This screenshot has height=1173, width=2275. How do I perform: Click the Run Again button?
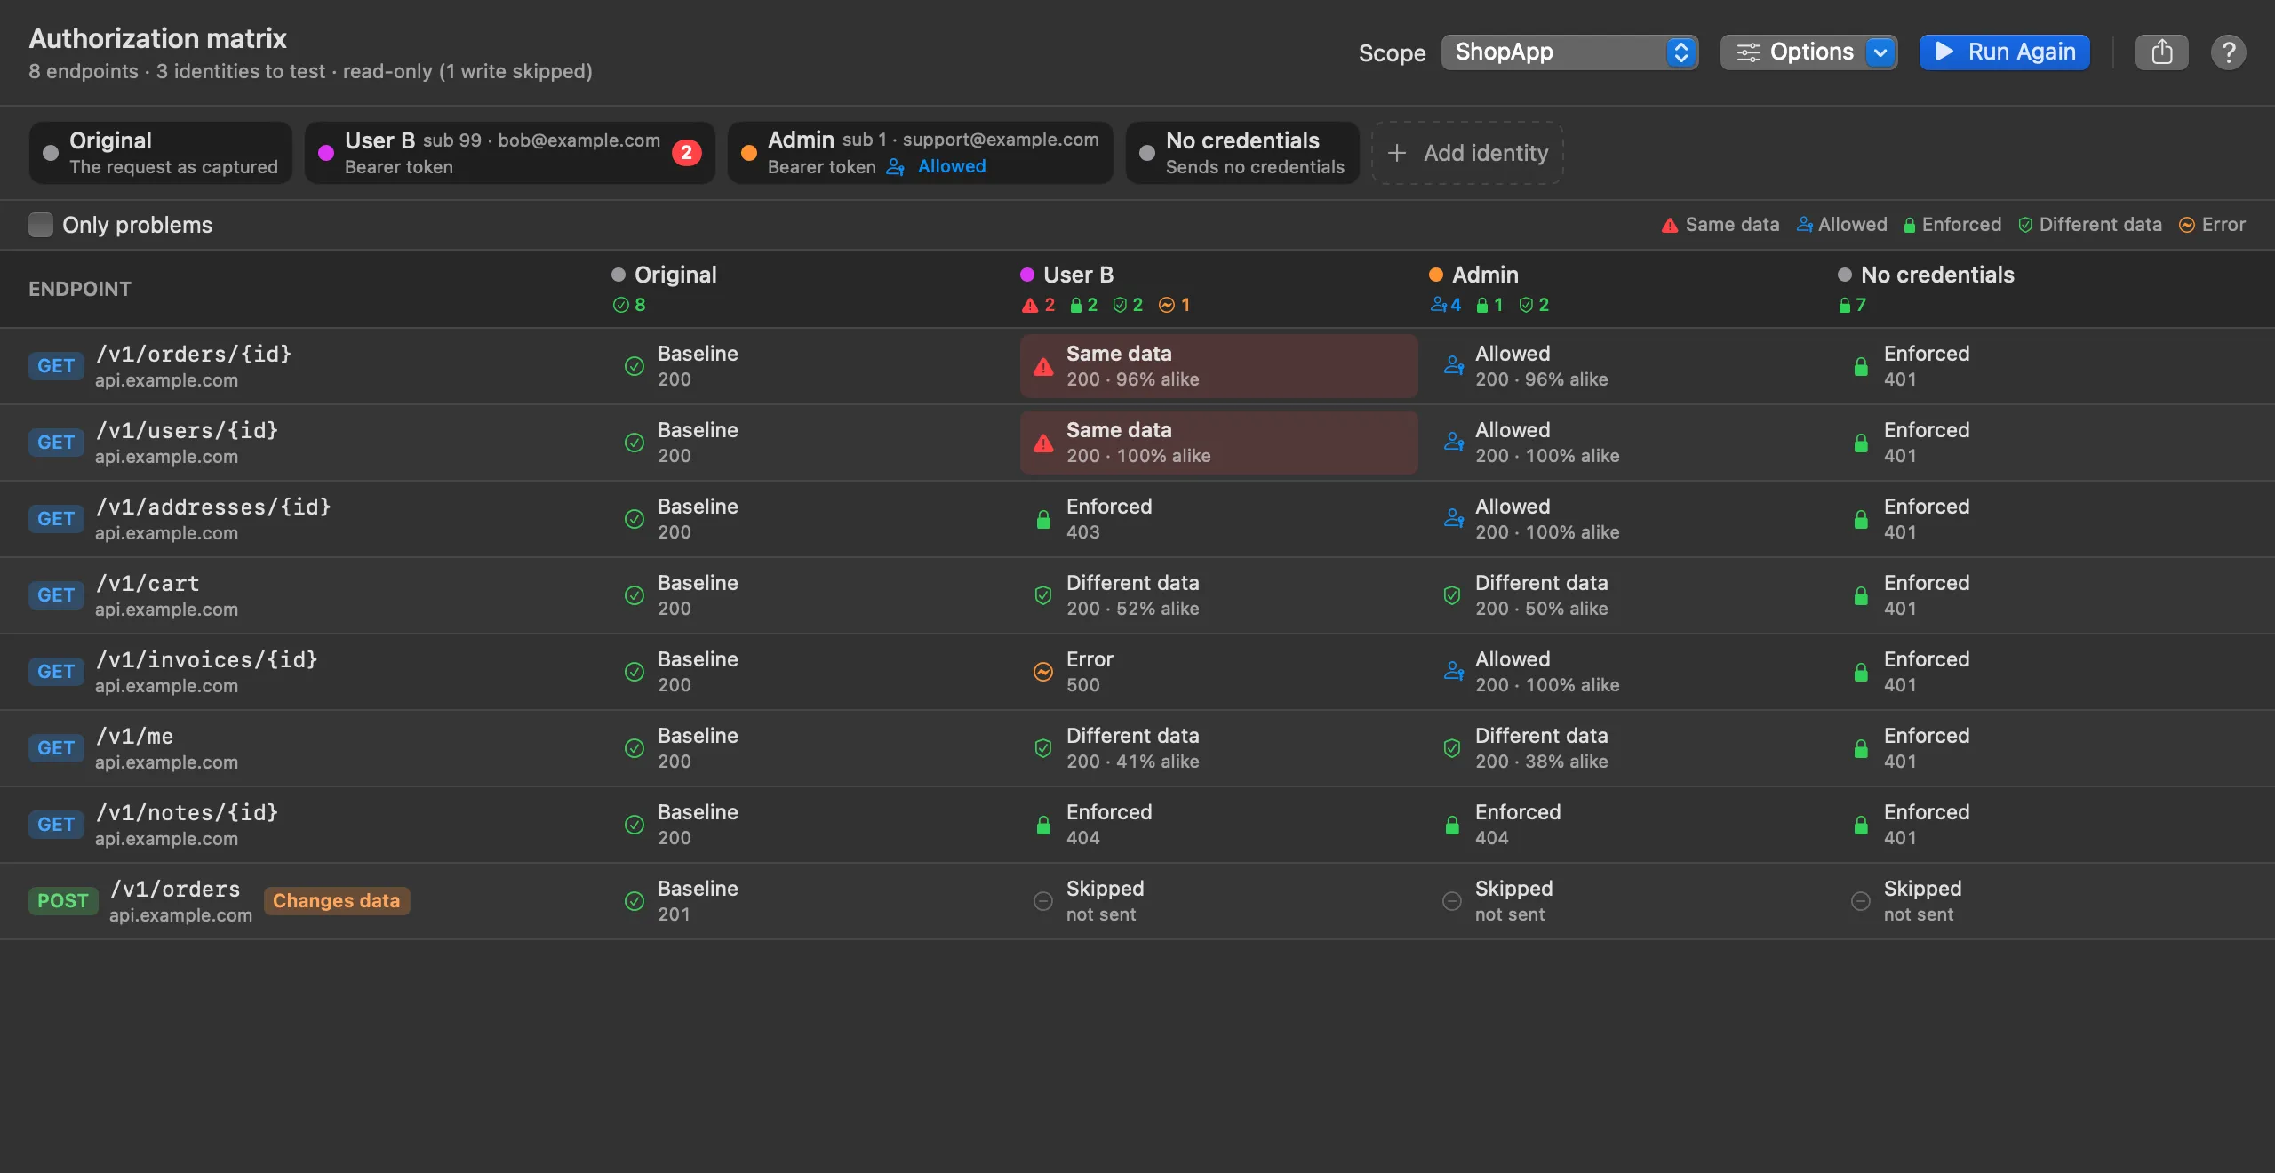[x=2005, y=52]
